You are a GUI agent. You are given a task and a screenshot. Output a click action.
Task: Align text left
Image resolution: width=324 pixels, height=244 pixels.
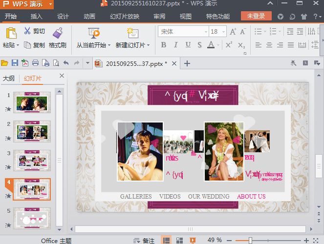tap(259, 45)
